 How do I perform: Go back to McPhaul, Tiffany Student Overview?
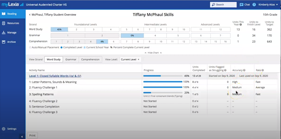pos(52,15)
